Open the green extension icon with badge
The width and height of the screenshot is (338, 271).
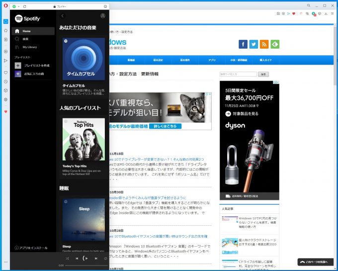pos(314,14)
